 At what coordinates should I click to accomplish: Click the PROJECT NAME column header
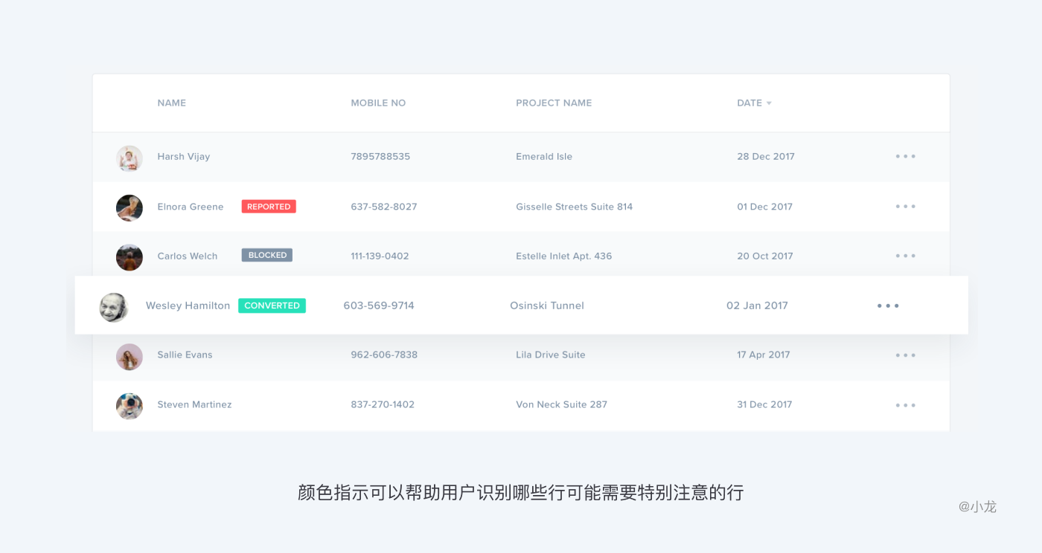[x=554, y=103]
